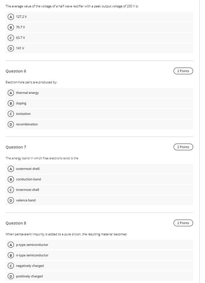Pick innermost shell option

pos(99,190)
